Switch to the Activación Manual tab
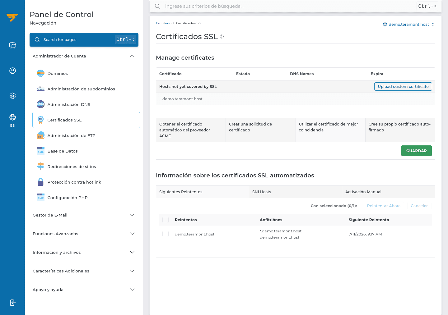The width and height of the screenshot is (448, 315). (389, 192)
